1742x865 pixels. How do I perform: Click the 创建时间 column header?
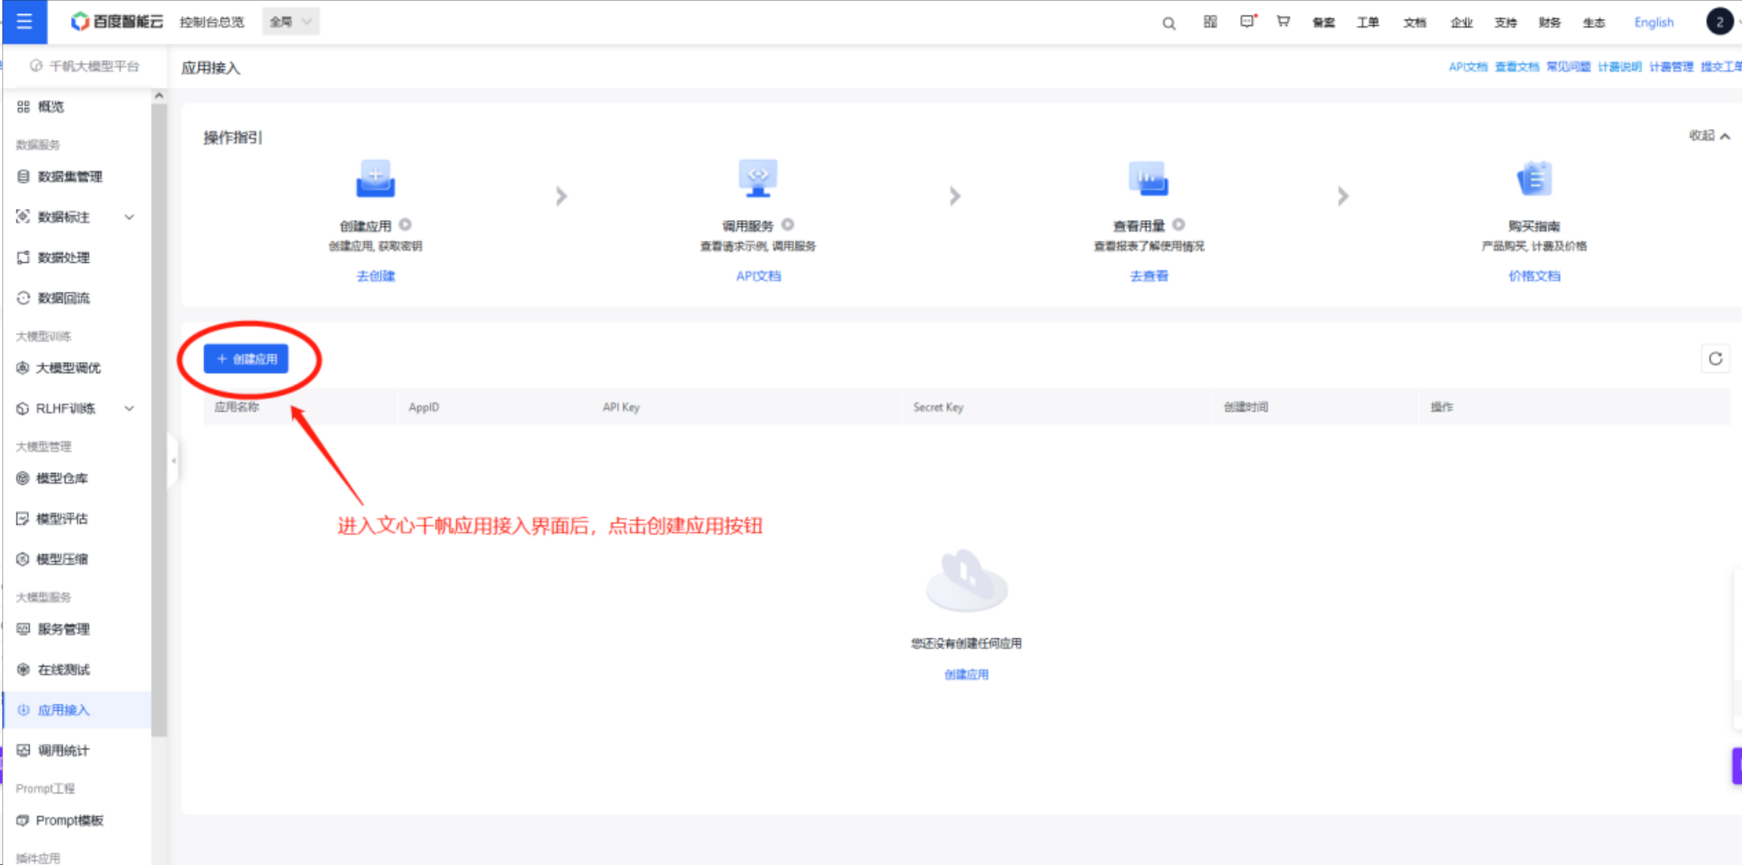(x=1246, y=407)
